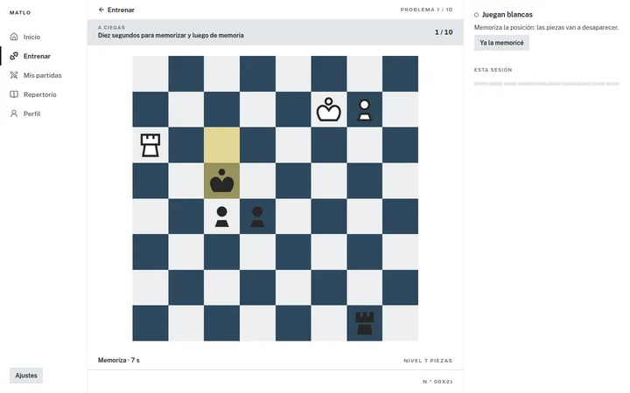
Task: Click the Ya la memoricé button
Action: coord(501,43)
